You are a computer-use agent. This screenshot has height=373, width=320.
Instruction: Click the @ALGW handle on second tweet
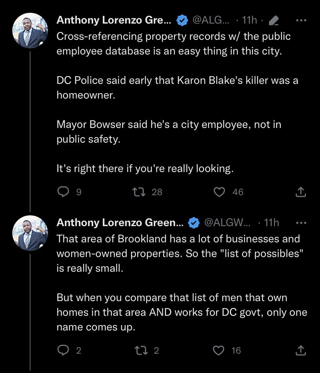point(227,223)
